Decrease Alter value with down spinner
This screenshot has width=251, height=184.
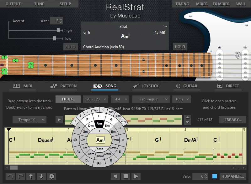pyautogui.click(x=61, y=22)
